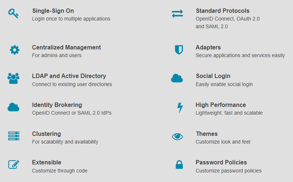Click the edit pencil icon beside Extensible

(x=14, y=164)
